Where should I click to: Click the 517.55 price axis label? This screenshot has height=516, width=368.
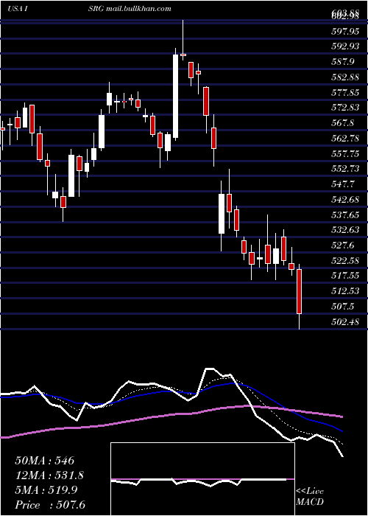tap(345, 276)
